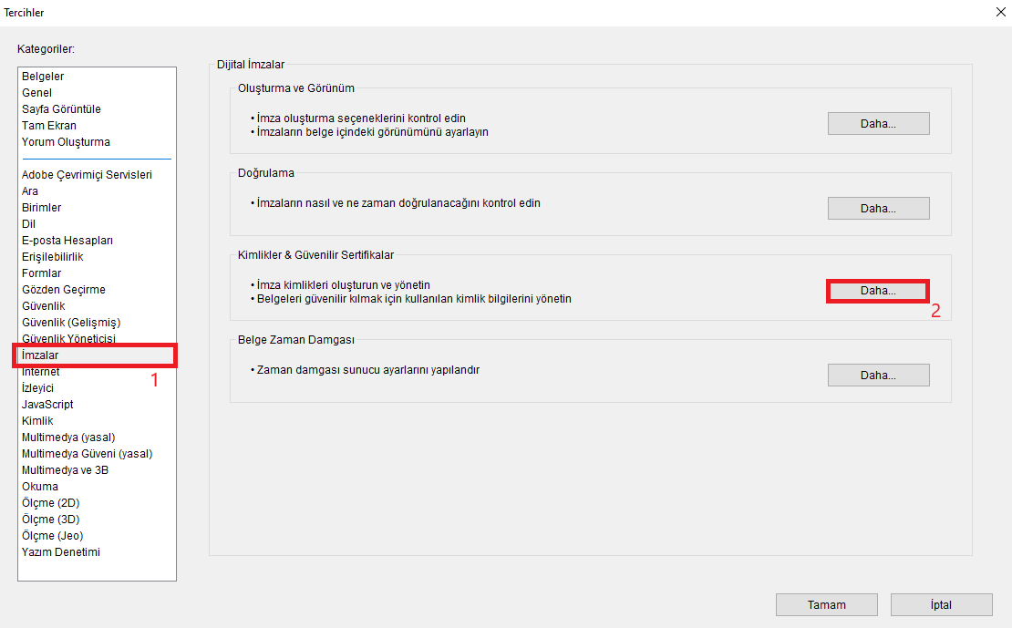The image size is (1012, 628).
Task: Open Daha for Kimlikler & Güvenilir Sertifikalar
Action: pyautogui.click(x=878, y=291)
